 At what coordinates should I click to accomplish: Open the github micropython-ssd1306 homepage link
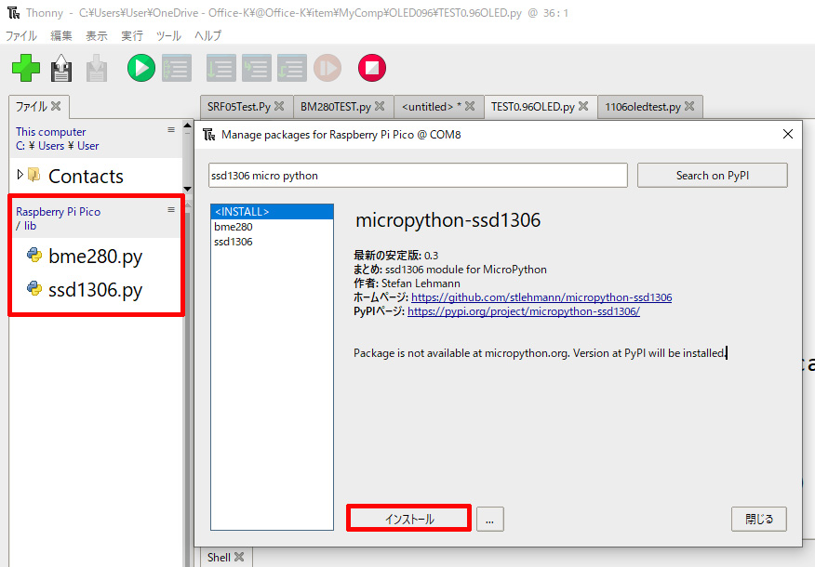coord(541,297)
